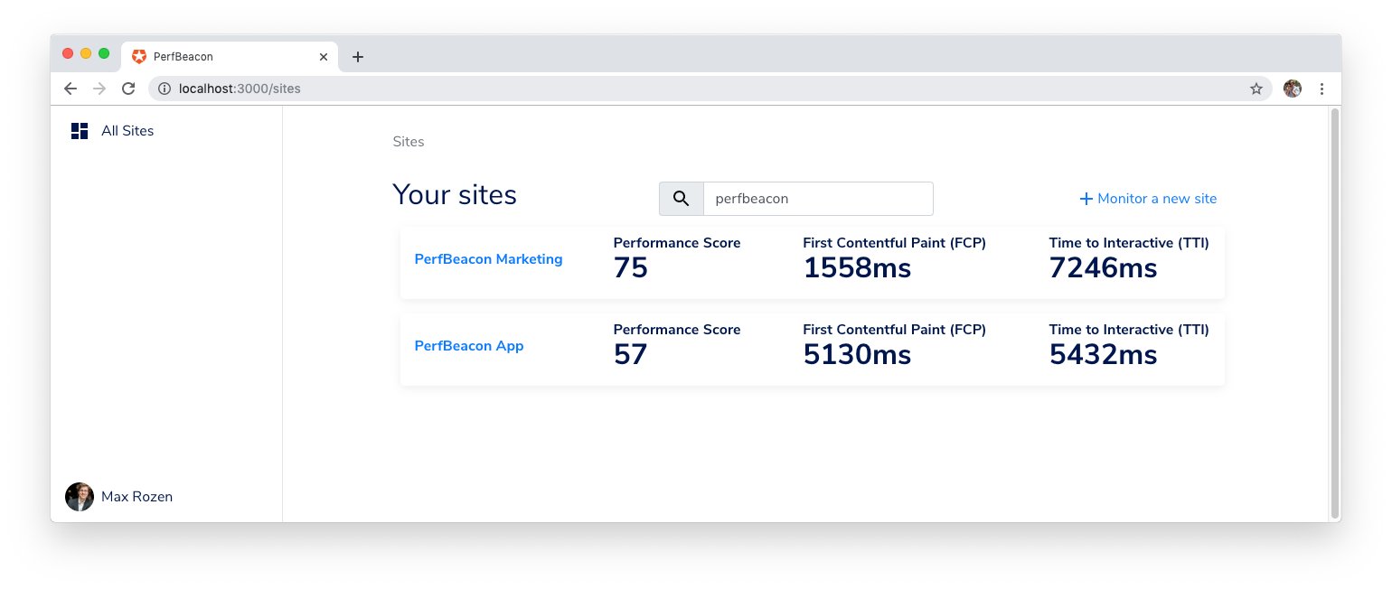Bookmark page using the star icon
The height and width of the screenshot is (589, 1392).
click(x=1256, y=89)
